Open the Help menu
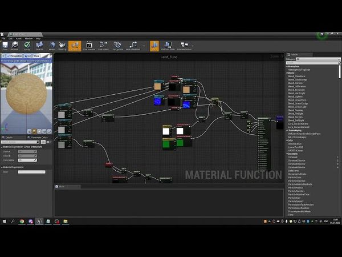This screenshot has width=342, height=257. point(38,38)
